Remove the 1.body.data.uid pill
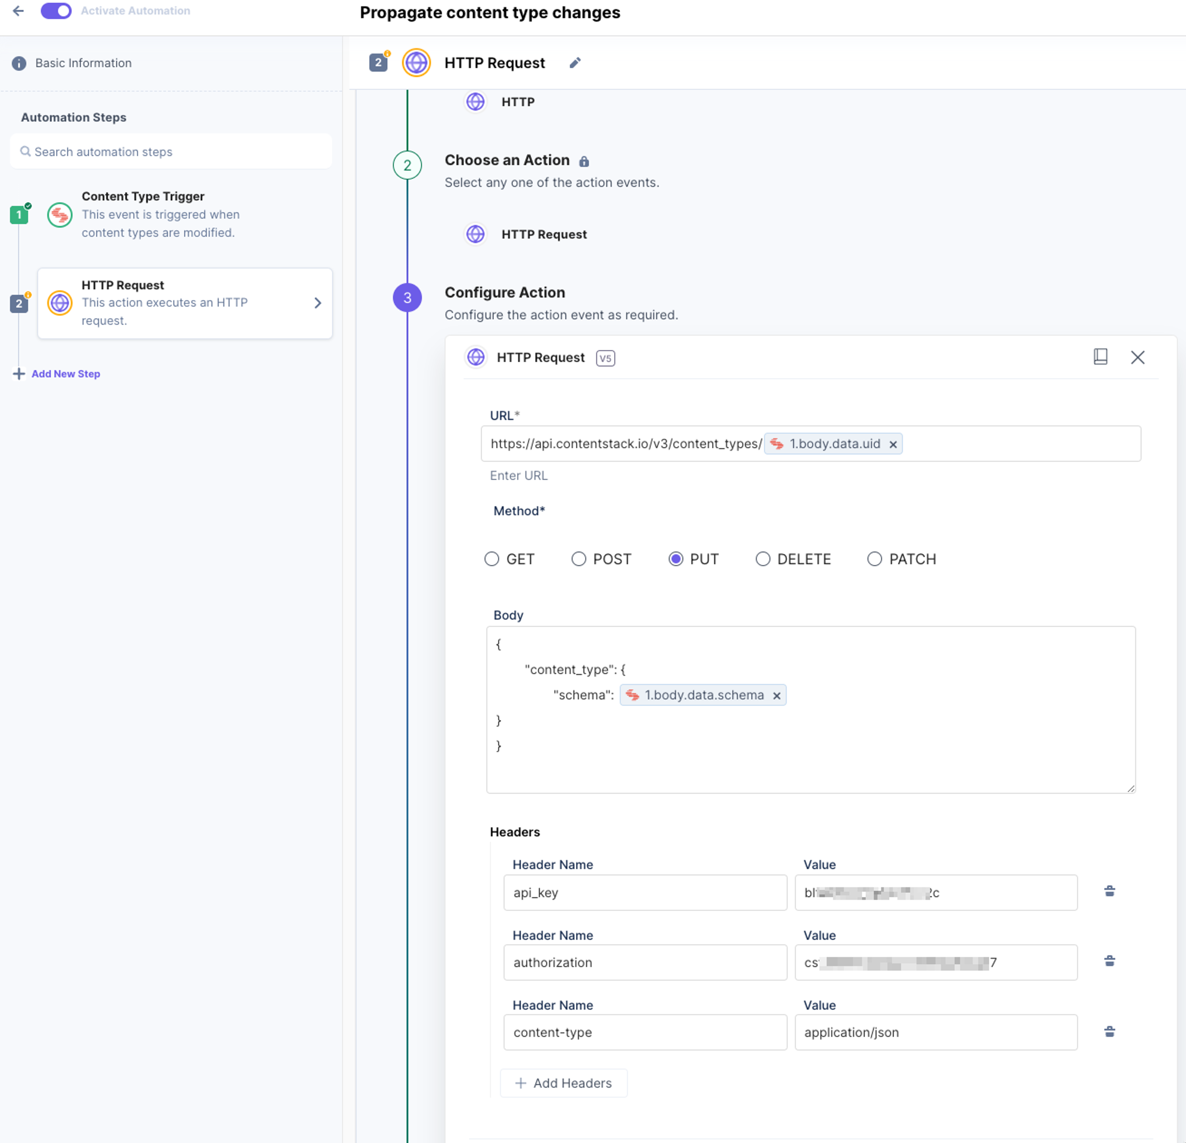 click(x=893, y=444)
